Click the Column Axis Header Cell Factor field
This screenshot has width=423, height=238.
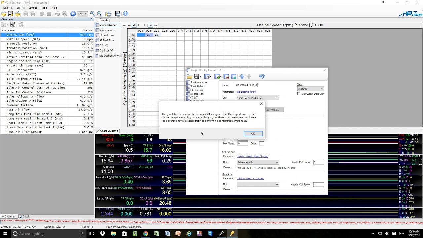pos(318,162)
